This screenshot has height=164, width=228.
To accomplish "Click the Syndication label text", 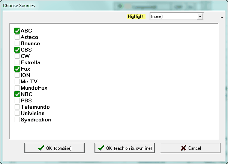I will point(36,120).
